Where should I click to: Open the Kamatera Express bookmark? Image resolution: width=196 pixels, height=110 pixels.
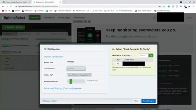[x=125, y=11]
